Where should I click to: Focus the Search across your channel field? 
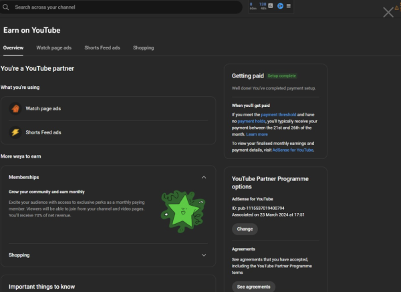click(x=124, y=7)
